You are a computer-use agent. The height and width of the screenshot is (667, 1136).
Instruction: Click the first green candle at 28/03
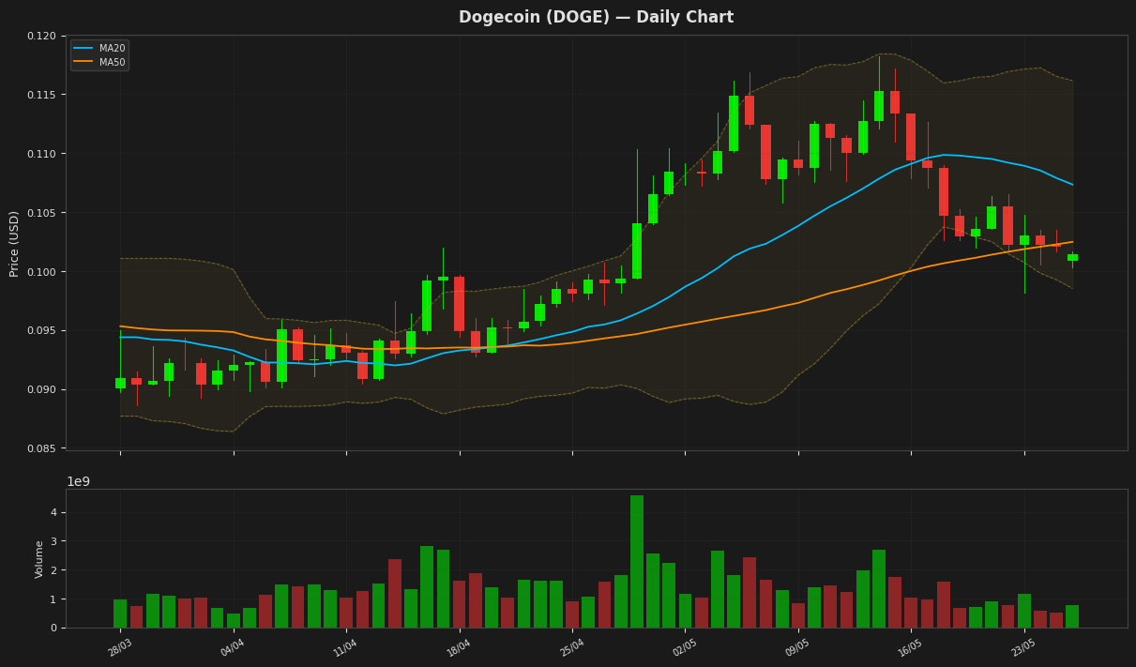pyautogui.click(x=120, y=383)
